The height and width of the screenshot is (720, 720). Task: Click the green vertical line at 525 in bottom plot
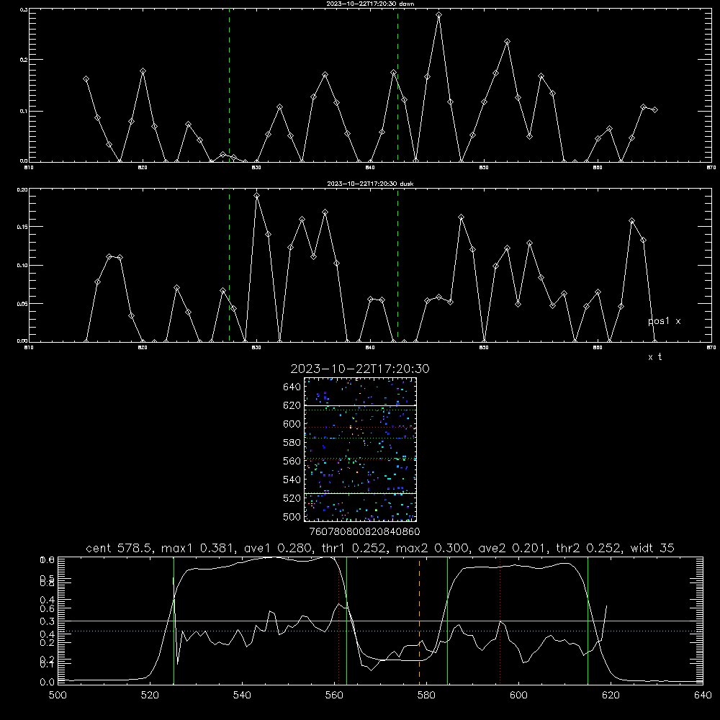[x=174, y=621]
